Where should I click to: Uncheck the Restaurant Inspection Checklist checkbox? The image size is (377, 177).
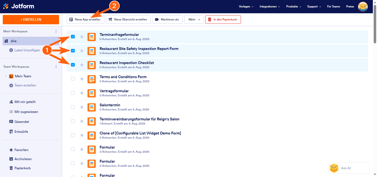[73, 65]
